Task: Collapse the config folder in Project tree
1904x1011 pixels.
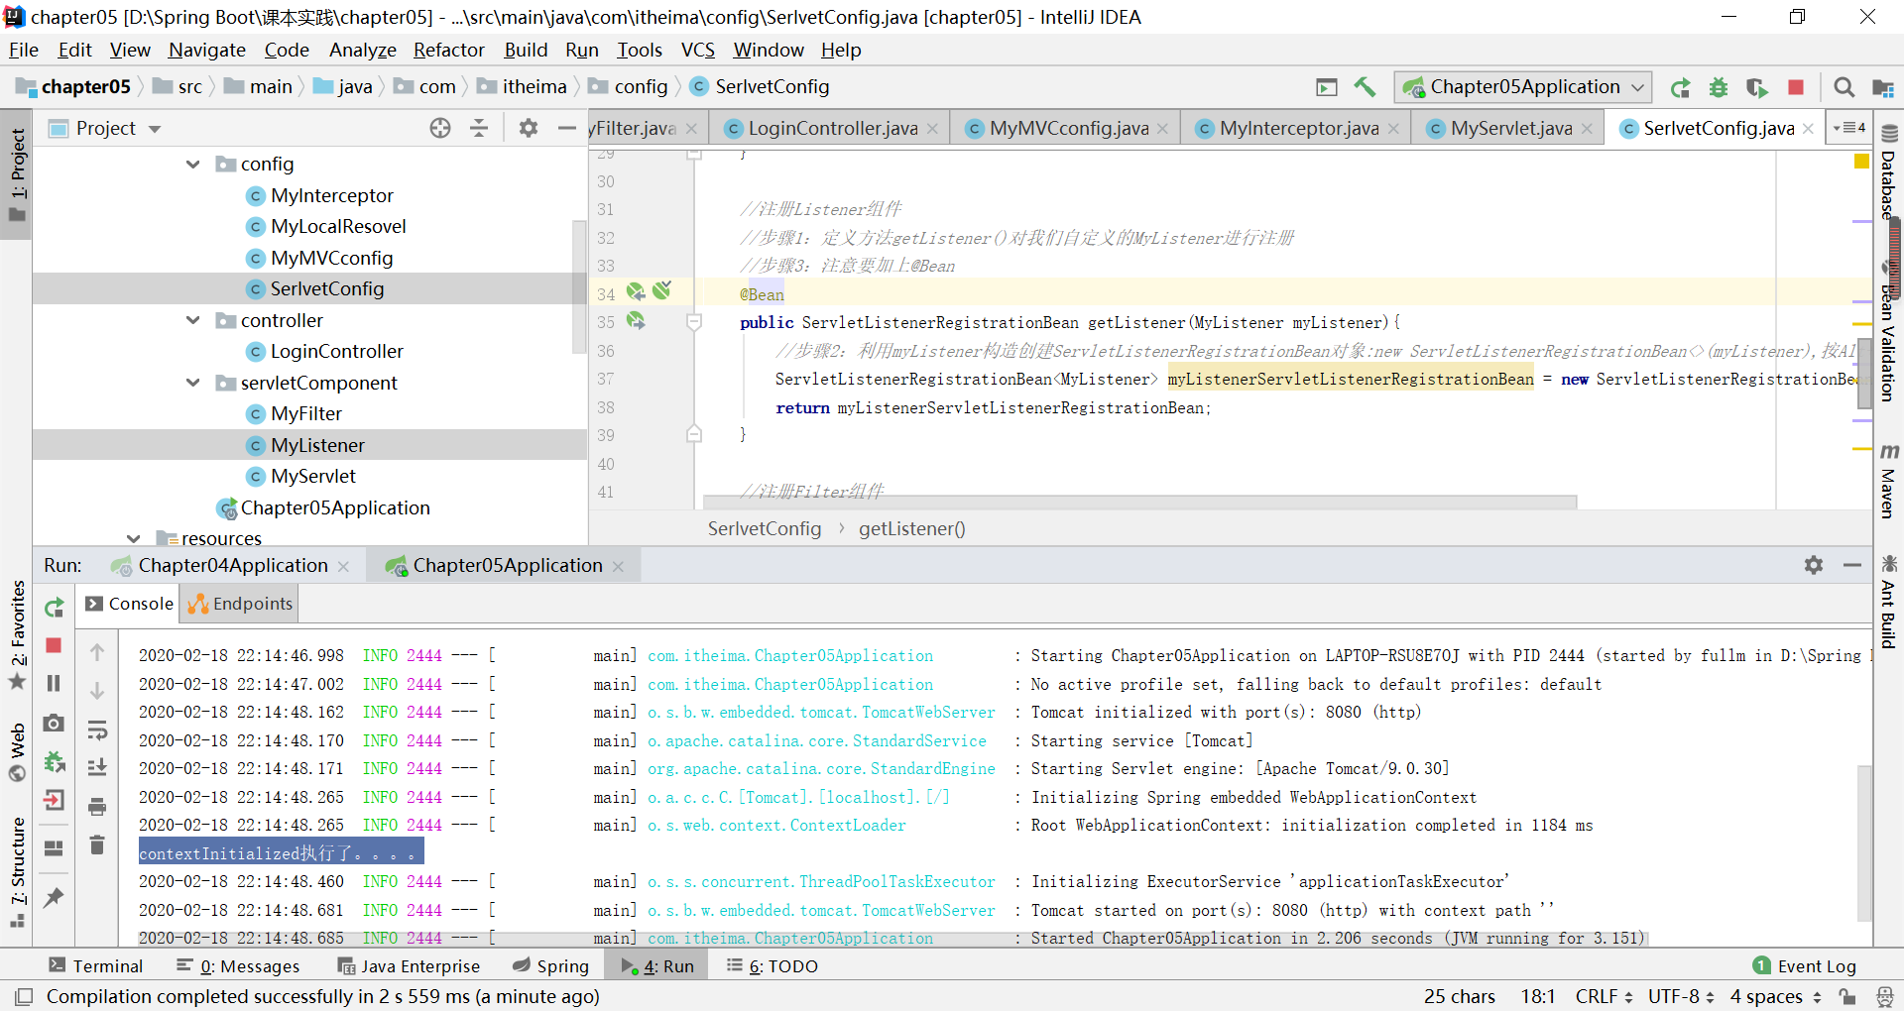Action: (191, 164)
